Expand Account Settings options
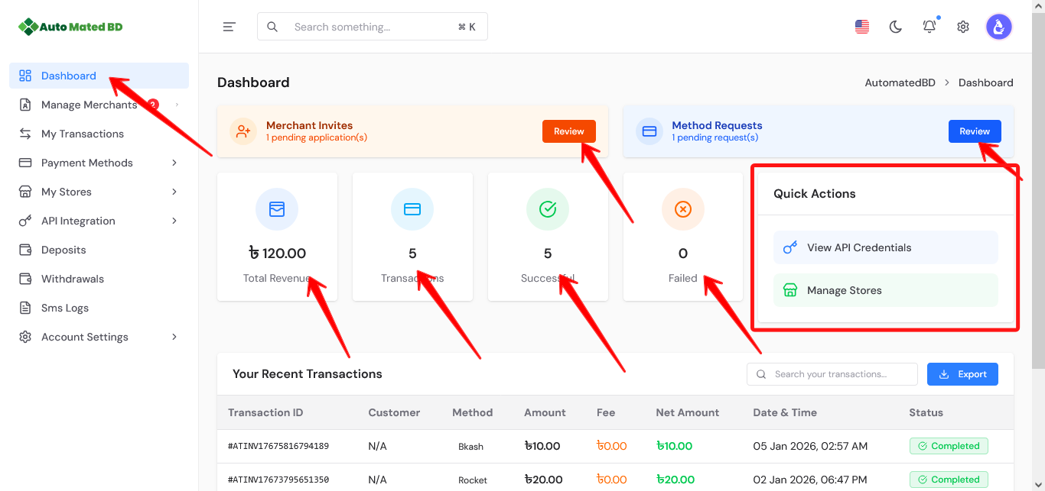Screen dimensions: 1045x491 (x=85, y=337)
